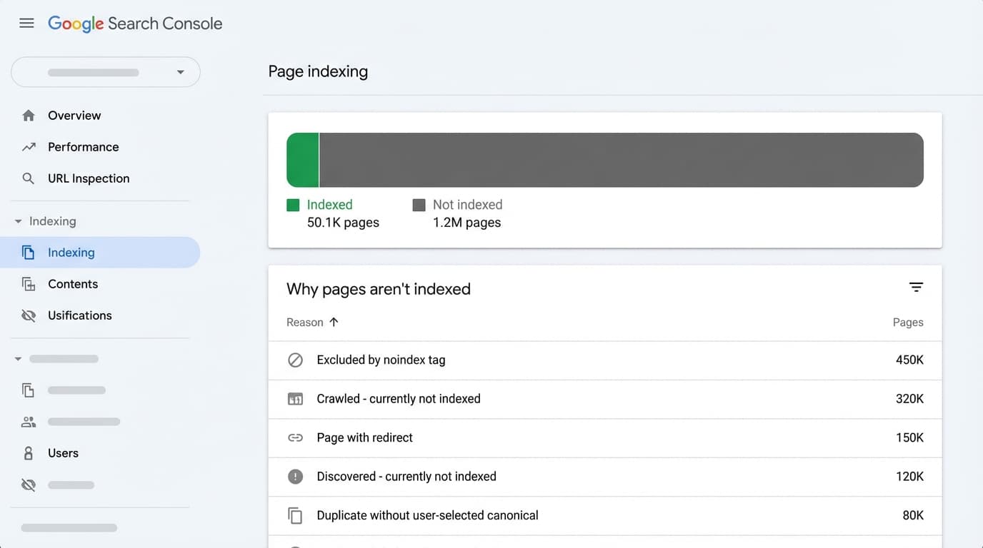Select the Crawled - currently not indexed row icon

pyautogui.click(x=295, y=399)
